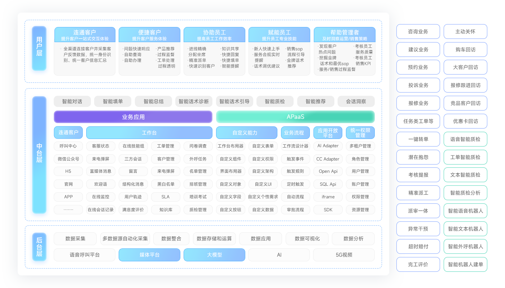This screenshot has height=288, width=505.
Task: Select the 智能机器人建单 tag
Action: pos(465,265)
